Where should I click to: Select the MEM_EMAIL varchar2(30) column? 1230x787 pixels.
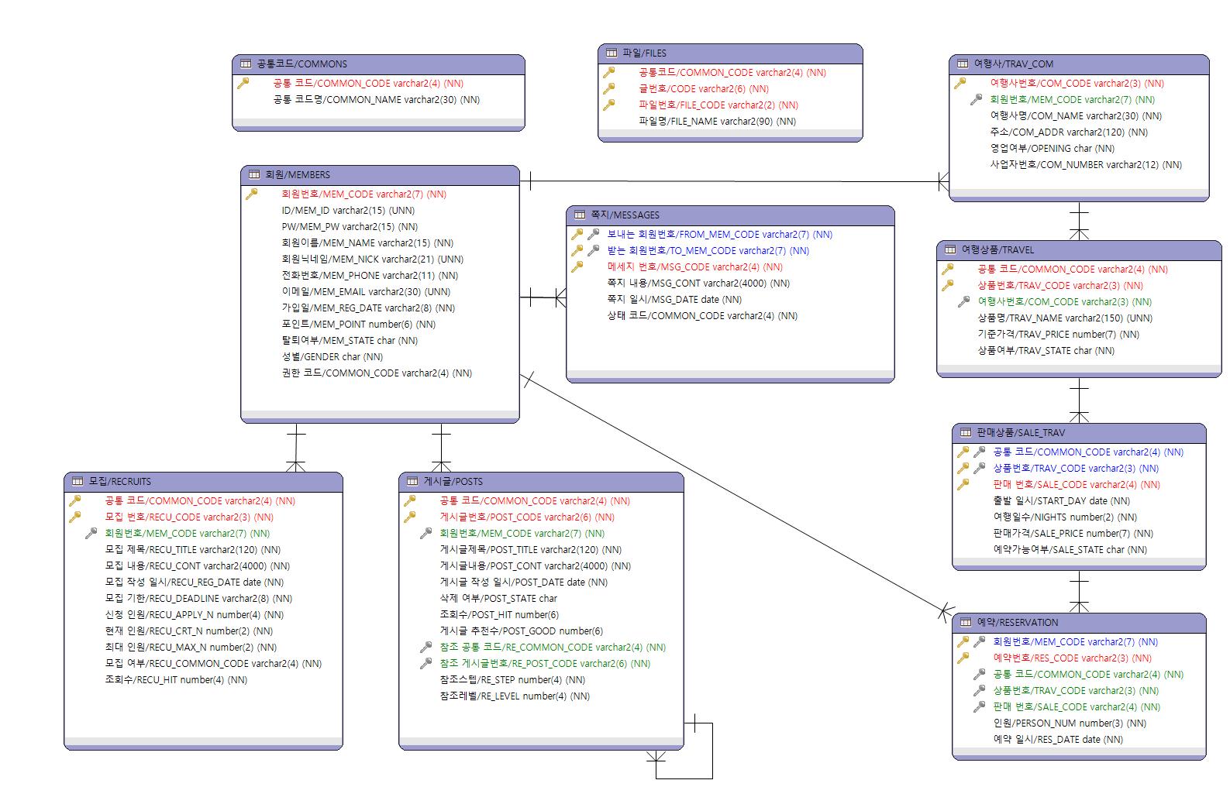pos(366,291)
